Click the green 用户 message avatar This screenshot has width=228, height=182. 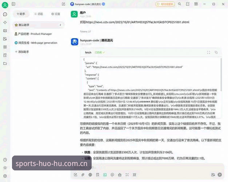pyautogui.click(x=74, y=14)
